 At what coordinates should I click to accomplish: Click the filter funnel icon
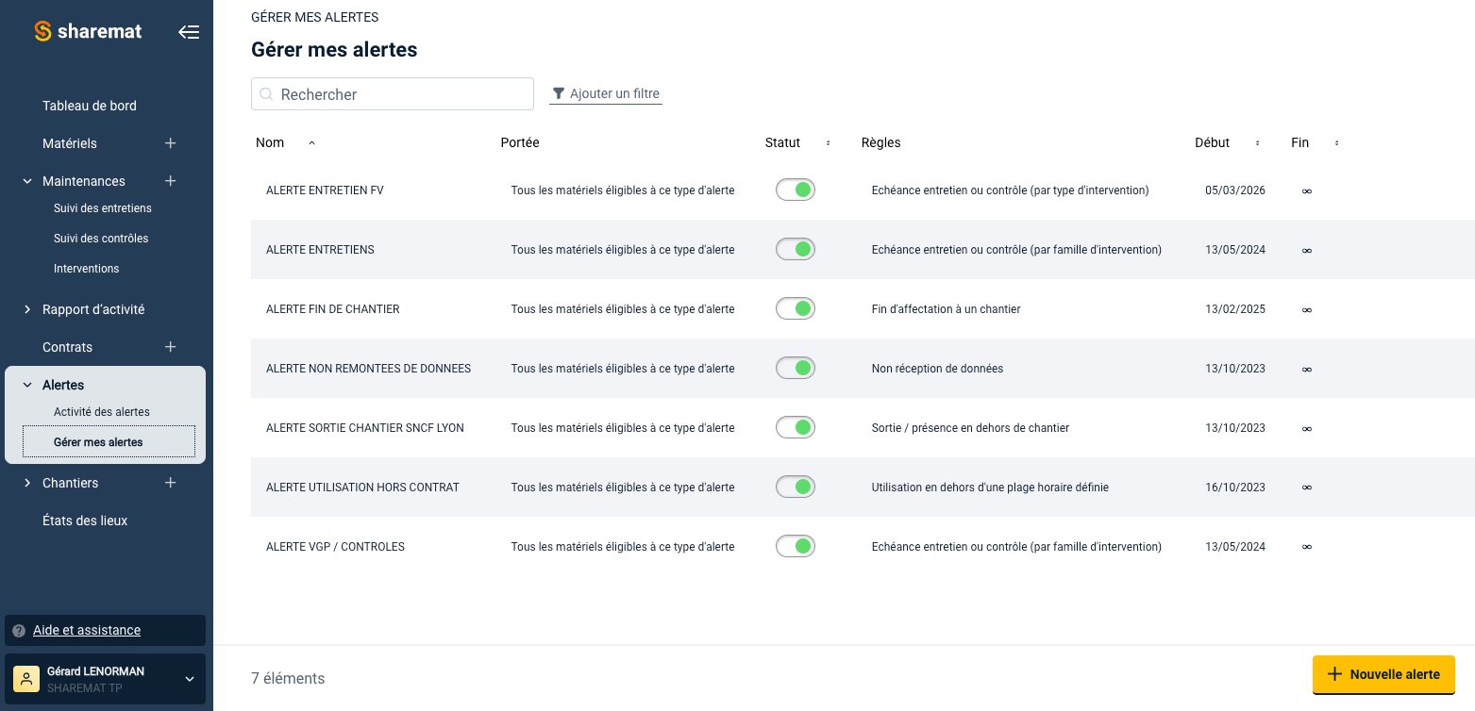tap(560, 92)
